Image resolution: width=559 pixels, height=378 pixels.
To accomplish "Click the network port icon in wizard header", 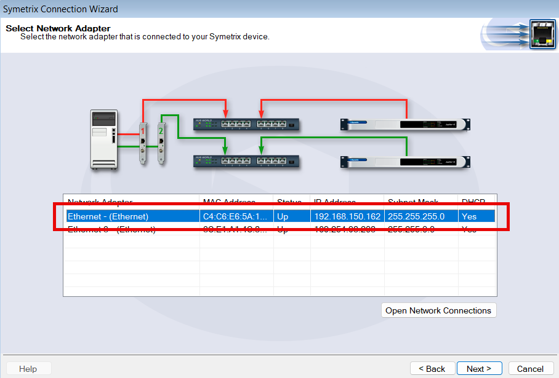I will click(542, 34).
